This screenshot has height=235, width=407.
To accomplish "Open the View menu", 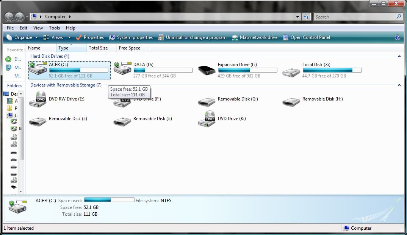I will pyautogui.click(x=38, y=28).
